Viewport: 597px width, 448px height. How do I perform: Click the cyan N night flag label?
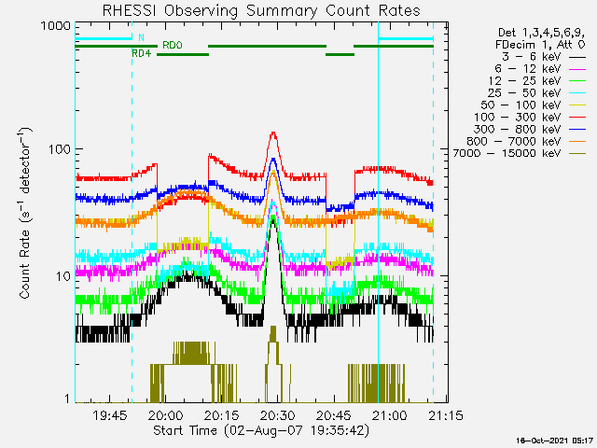141,37
